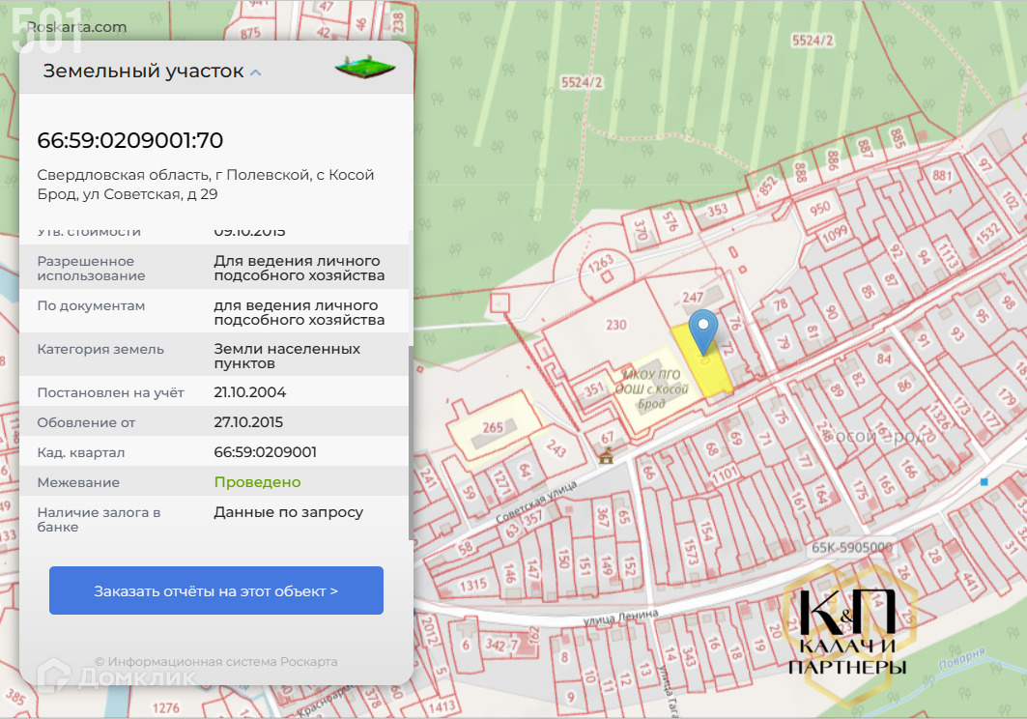Click the Советская улица street label
The image size is (1027, 719).
536,501
